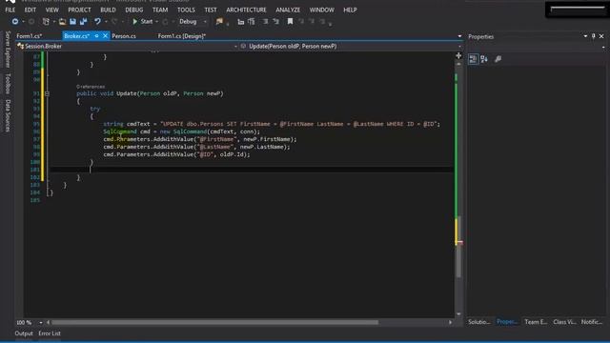610x343 pixels.
Task: Click the Open File folder icon
Action: click(x=62, y=22)
